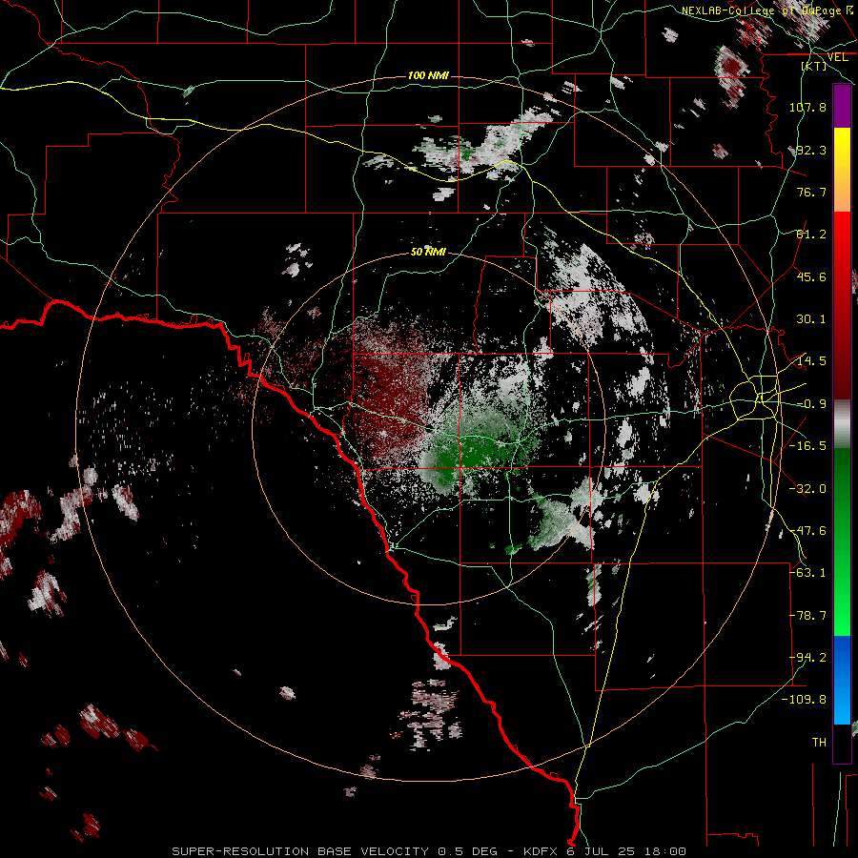Pick the black TH segment of color bar
This screenshot has width=858, height=858.
tap(842, 743)
